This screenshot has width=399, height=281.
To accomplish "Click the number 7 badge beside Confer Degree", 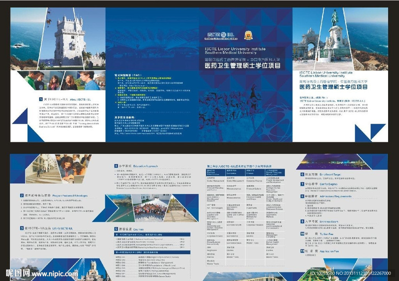I will click(x=302, y=184).
